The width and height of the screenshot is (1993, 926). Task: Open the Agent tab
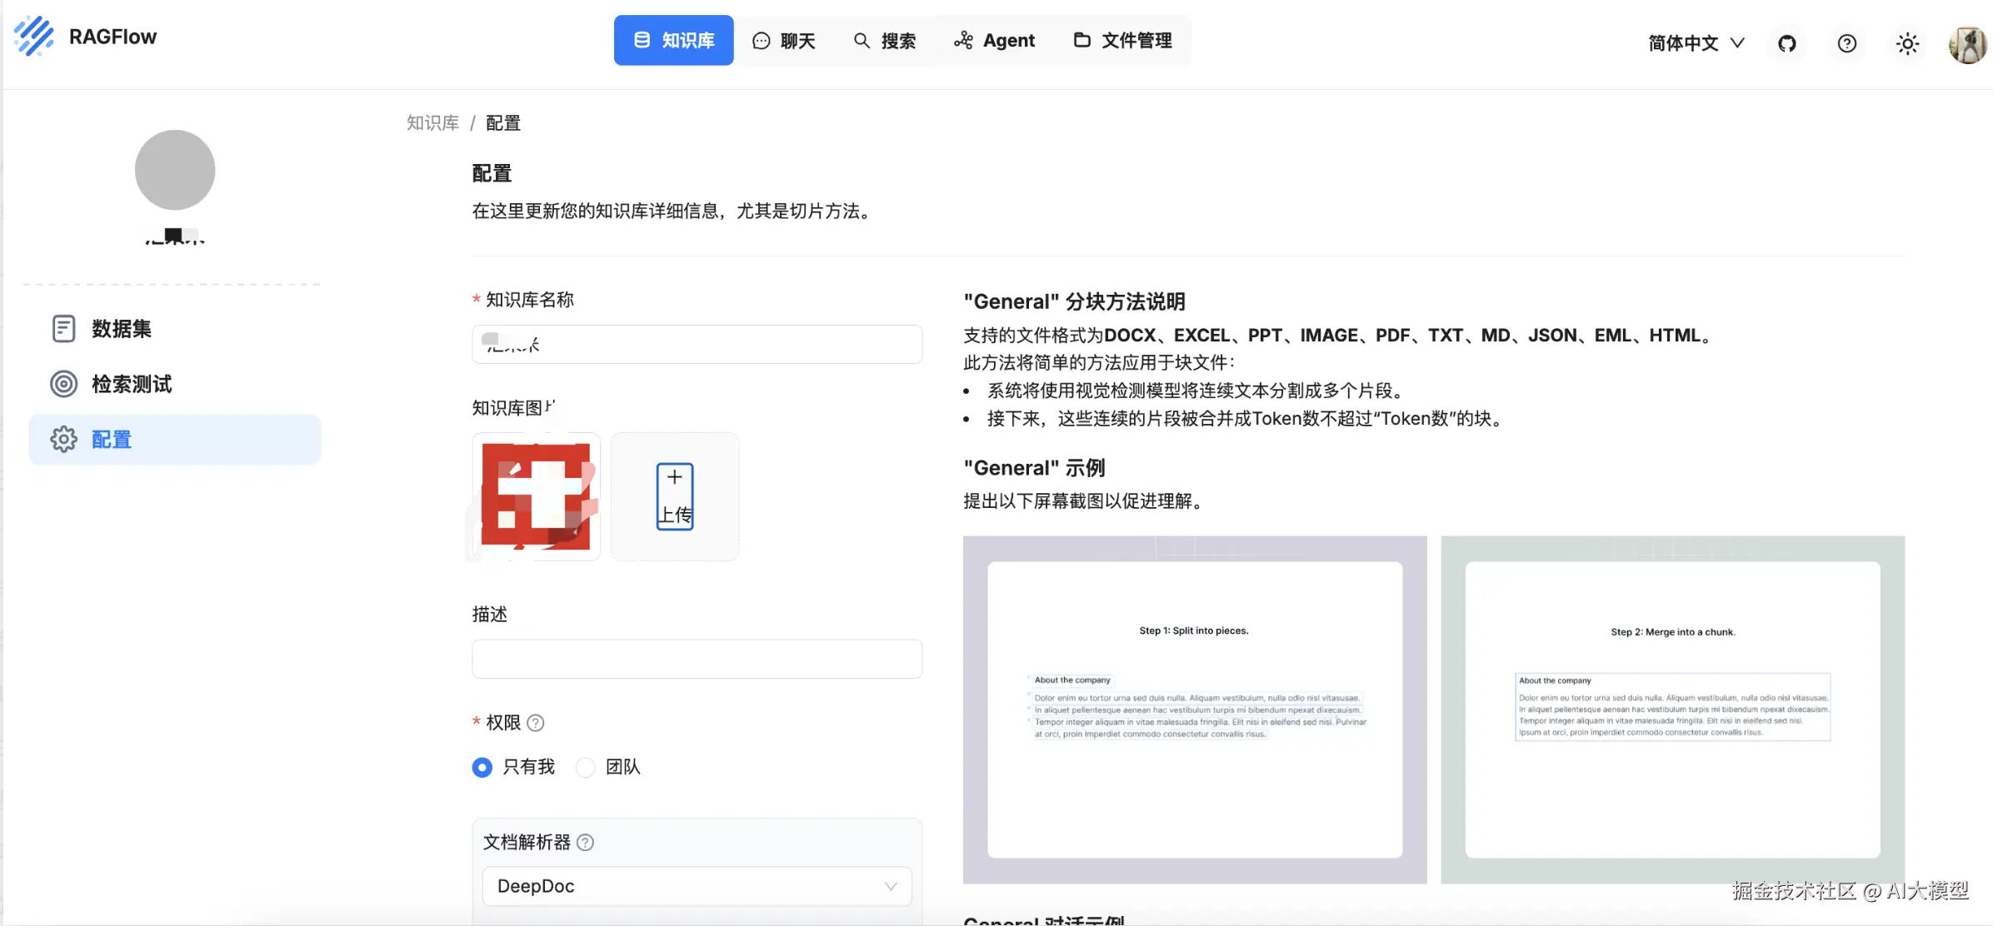point(994,41)
